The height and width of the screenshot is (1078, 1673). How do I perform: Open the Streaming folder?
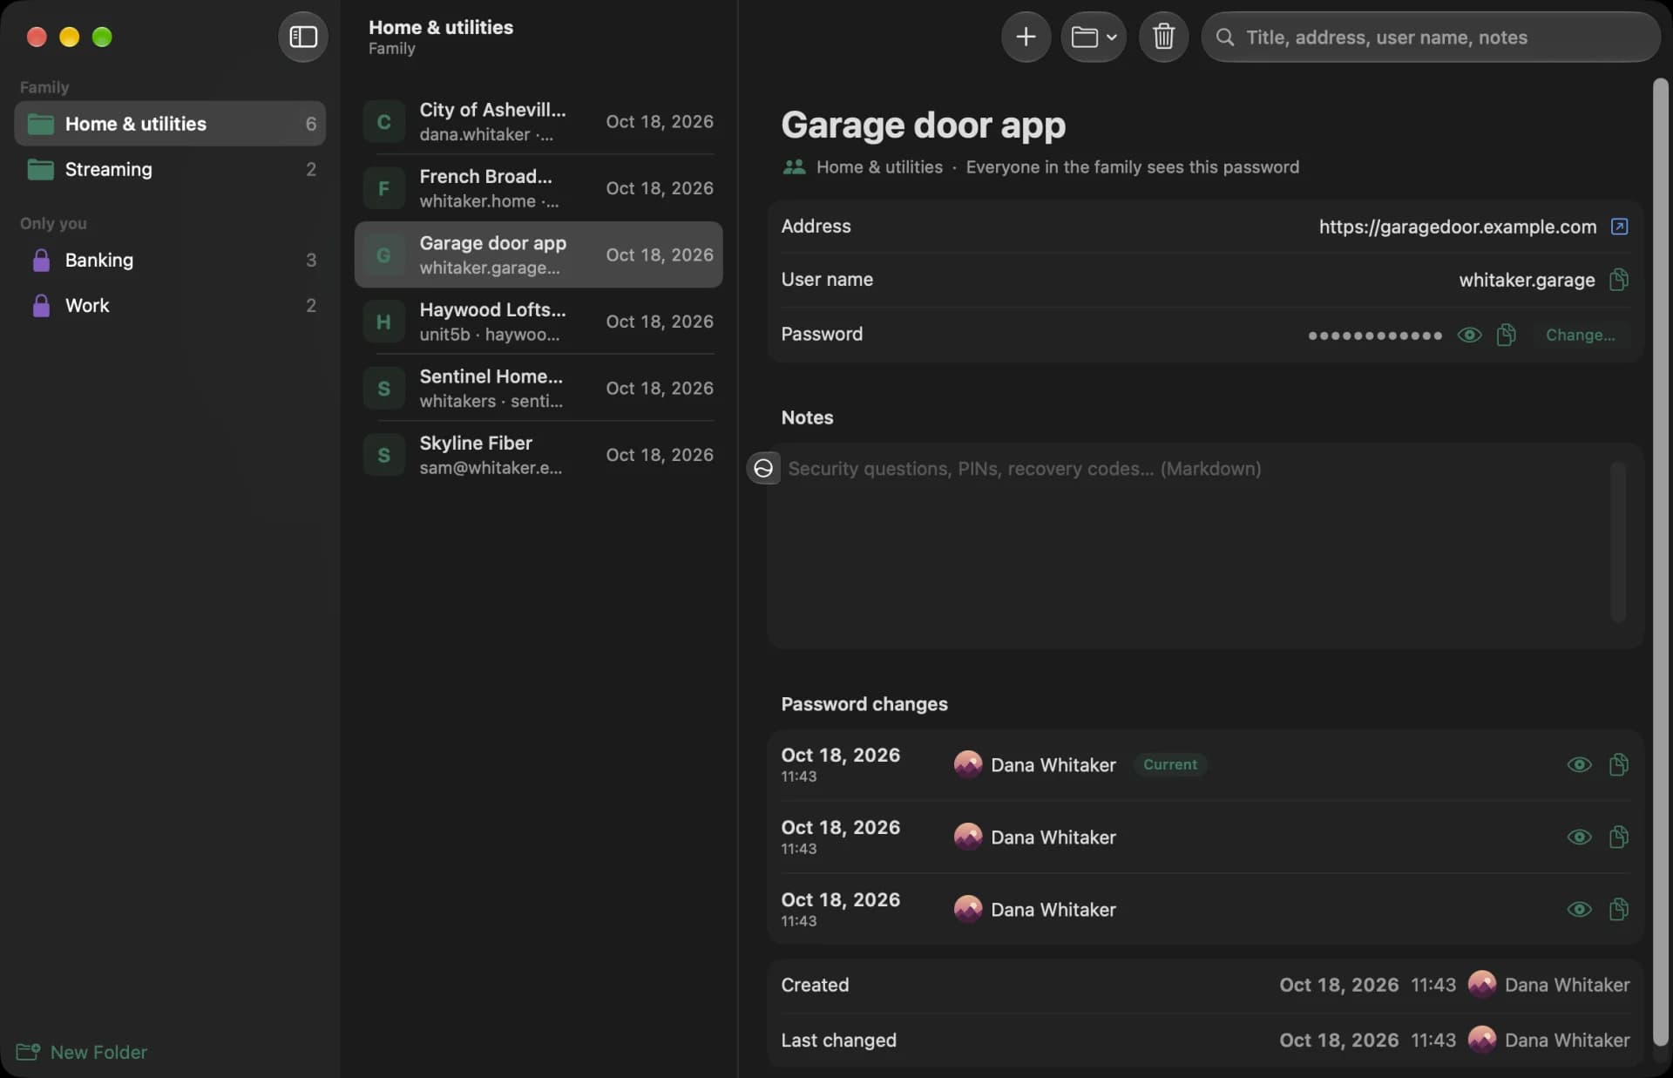coord(170,169)
